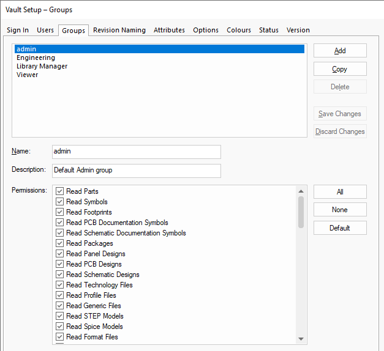Disable the Read STEP Models permission
This screenshot has height=351, width=384.
click(x=60, y=316)
